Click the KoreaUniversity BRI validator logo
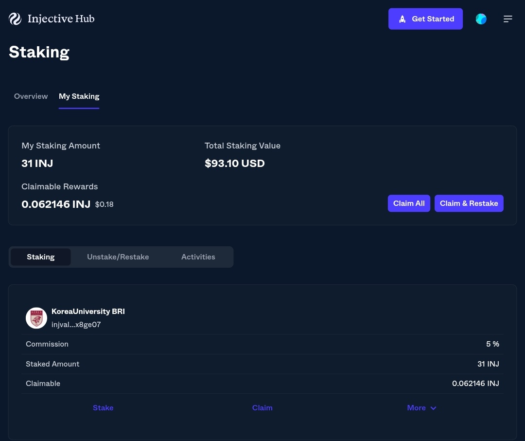This screenshot has height=441, width=525. point(36,318)
